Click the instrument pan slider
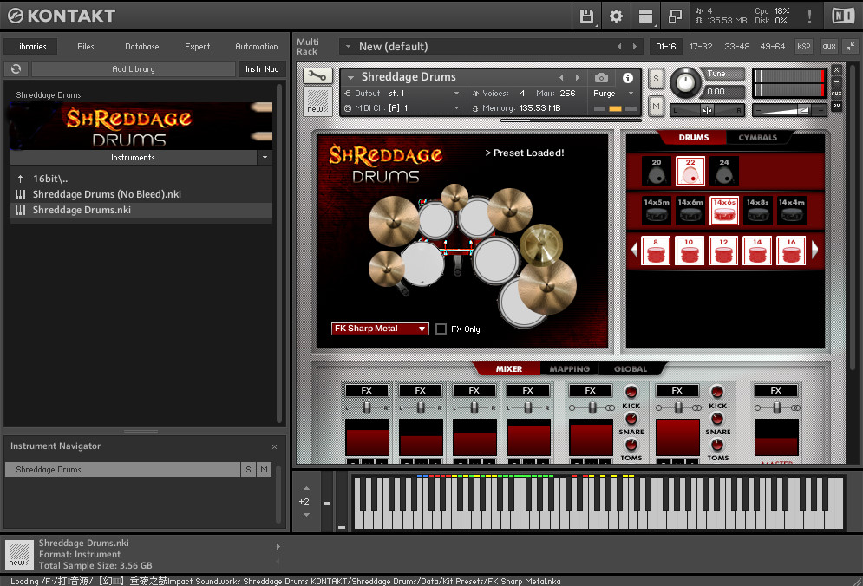The image size is (863, 586). point(707,111)
